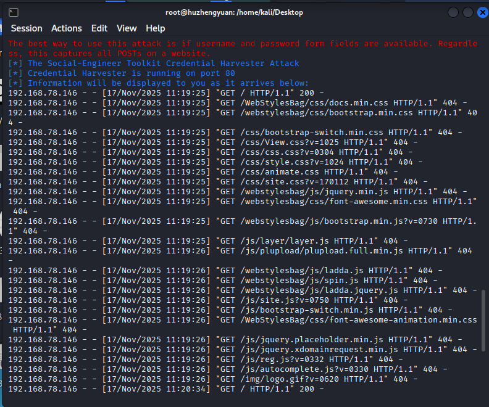Click the window title root@huzhengyuan text
This screenshot has height=407, width=489.
pyautogui.click(x=234, y=12)
